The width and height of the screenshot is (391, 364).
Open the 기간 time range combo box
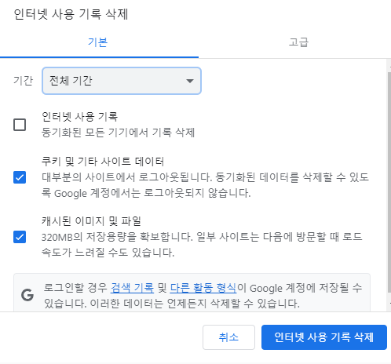122,81
